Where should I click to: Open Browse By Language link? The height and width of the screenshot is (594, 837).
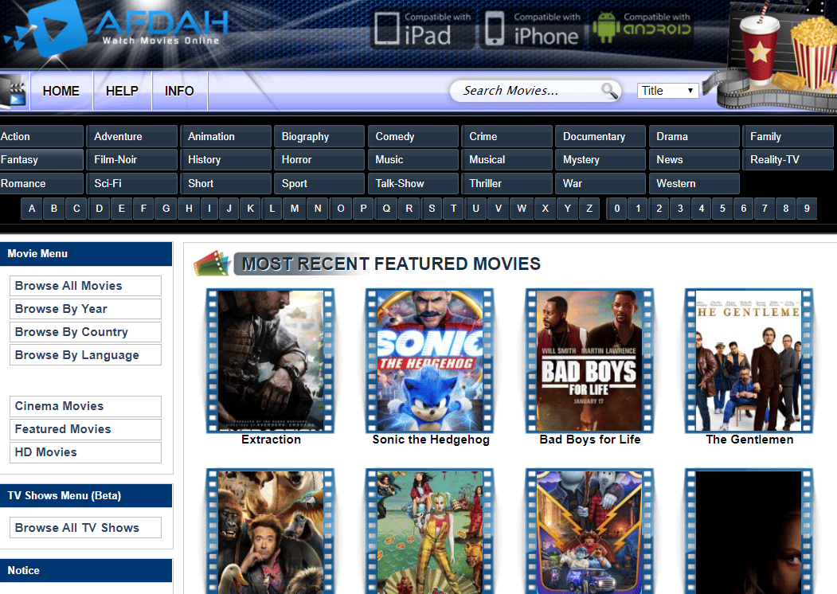coord(85,355)
